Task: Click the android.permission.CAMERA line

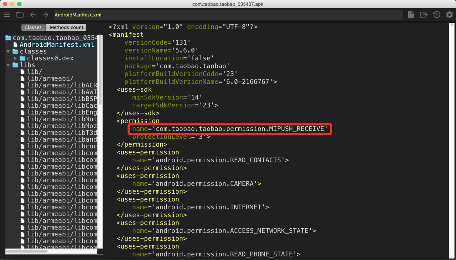Action: [197, 184]
